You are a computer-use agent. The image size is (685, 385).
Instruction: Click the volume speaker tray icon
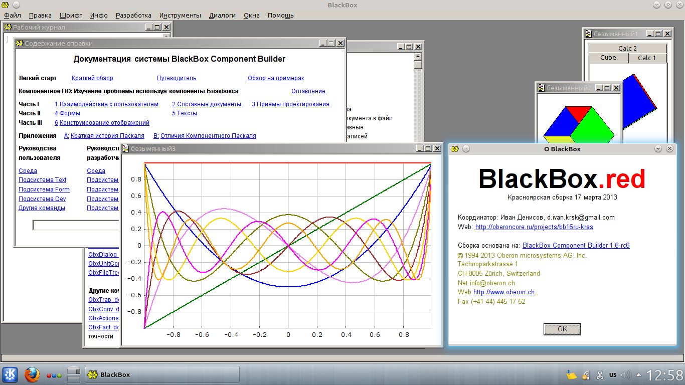coord(625,375)
